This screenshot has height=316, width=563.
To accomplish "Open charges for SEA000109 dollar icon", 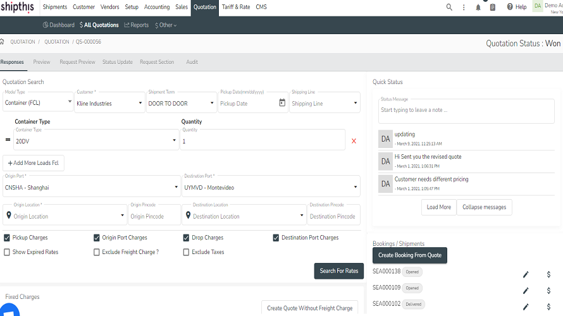I will (x=548, y=291).
